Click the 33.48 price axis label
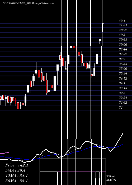This screenshot has height=185, width=132. [123, 88]
